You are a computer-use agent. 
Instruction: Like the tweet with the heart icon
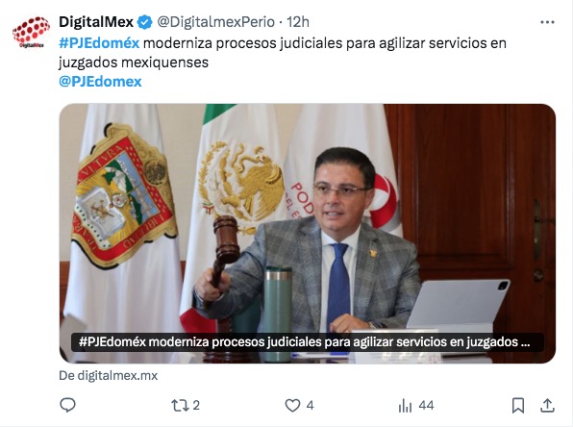tap(292, 405)
